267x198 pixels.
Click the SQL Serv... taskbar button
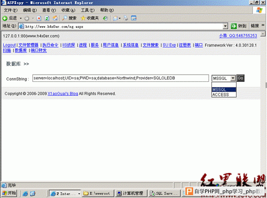pos(164,193)
